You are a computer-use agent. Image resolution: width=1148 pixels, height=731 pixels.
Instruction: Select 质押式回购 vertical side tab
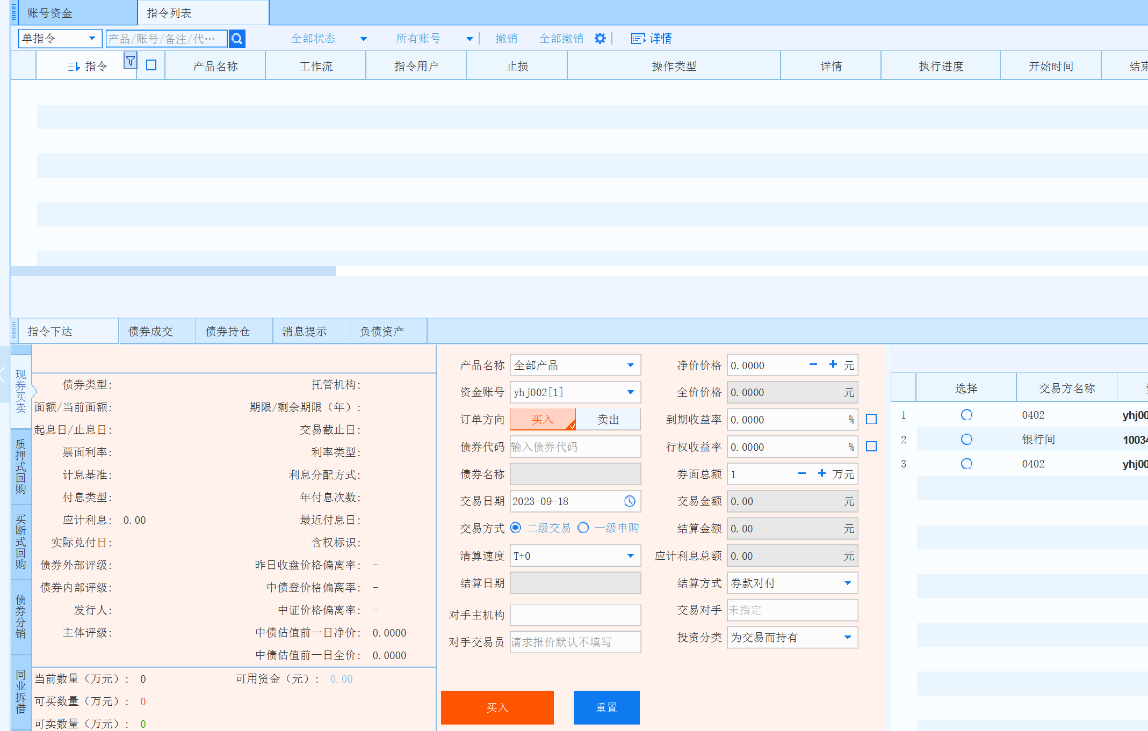21,466
